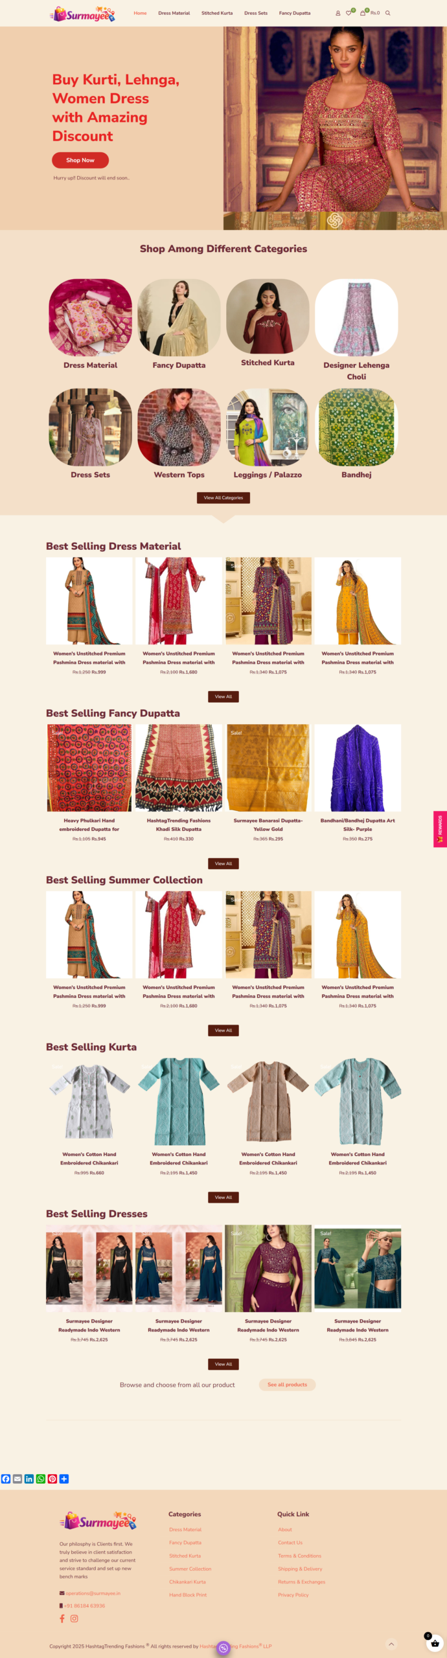Viewport: 447px width, 1658px height.
Task: Share page via Facebook icon
Action: click(x=6, y=1479)
